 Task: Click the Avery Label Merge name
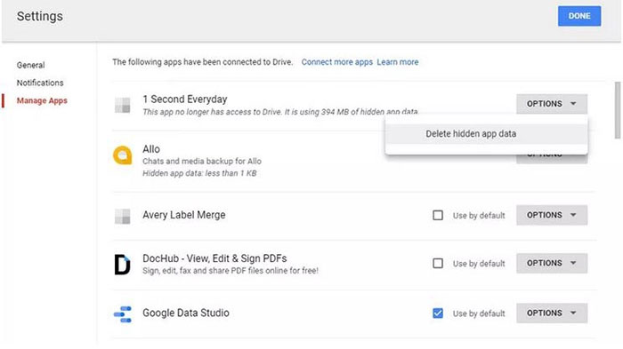coord(184,215)
